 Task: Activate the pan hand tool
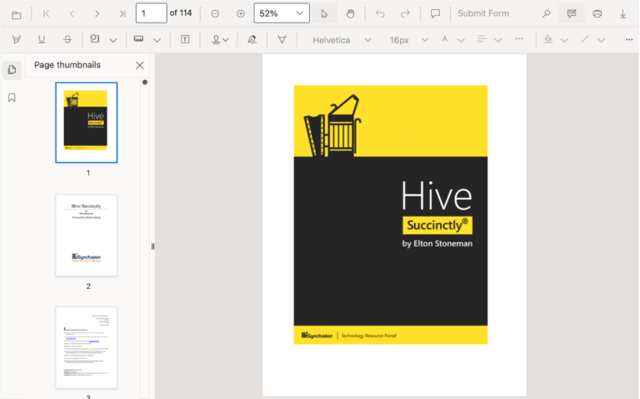pos(350,14)
